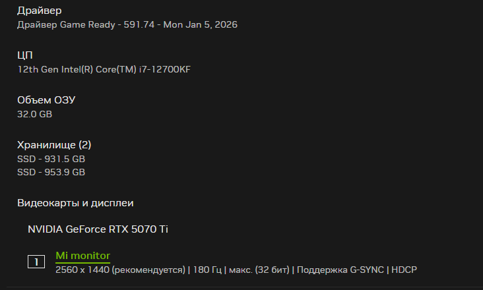The width and height of the screenshot is (483, 290).
Task: Click the Хранилище (2) heading
Action: coord(54,145)
